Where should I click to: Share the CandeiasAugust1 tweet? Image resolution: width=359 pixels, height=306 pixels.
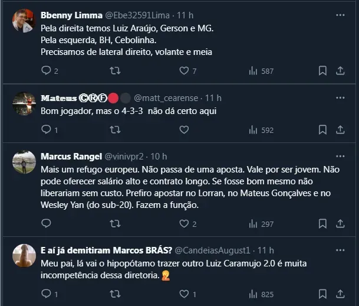pyautogui.click(x=340, y=294)
